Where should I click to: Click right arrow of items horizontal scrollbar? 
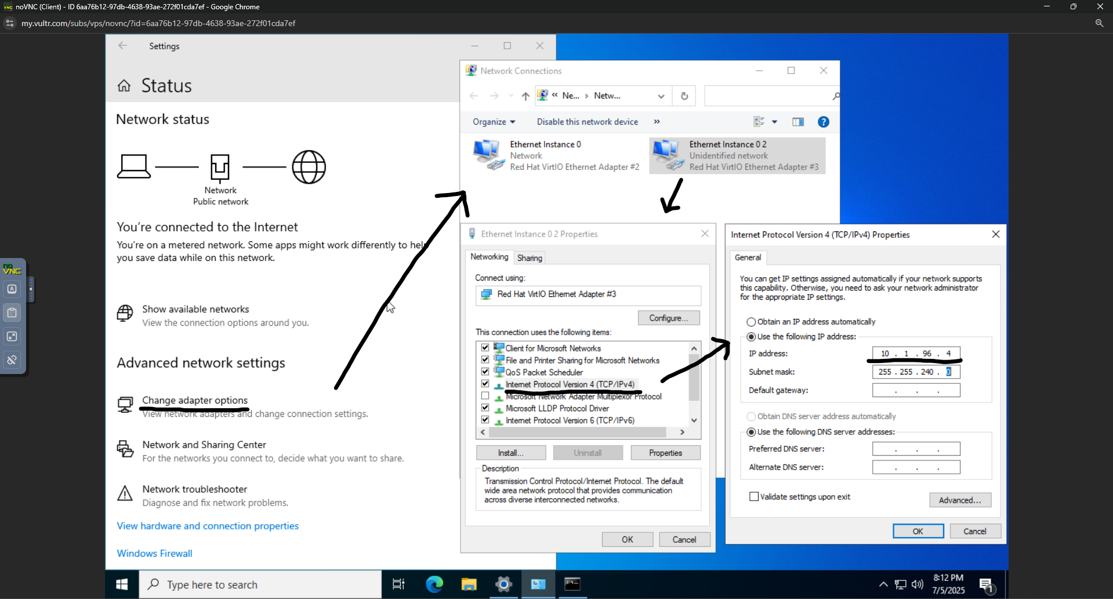point(682,433)
